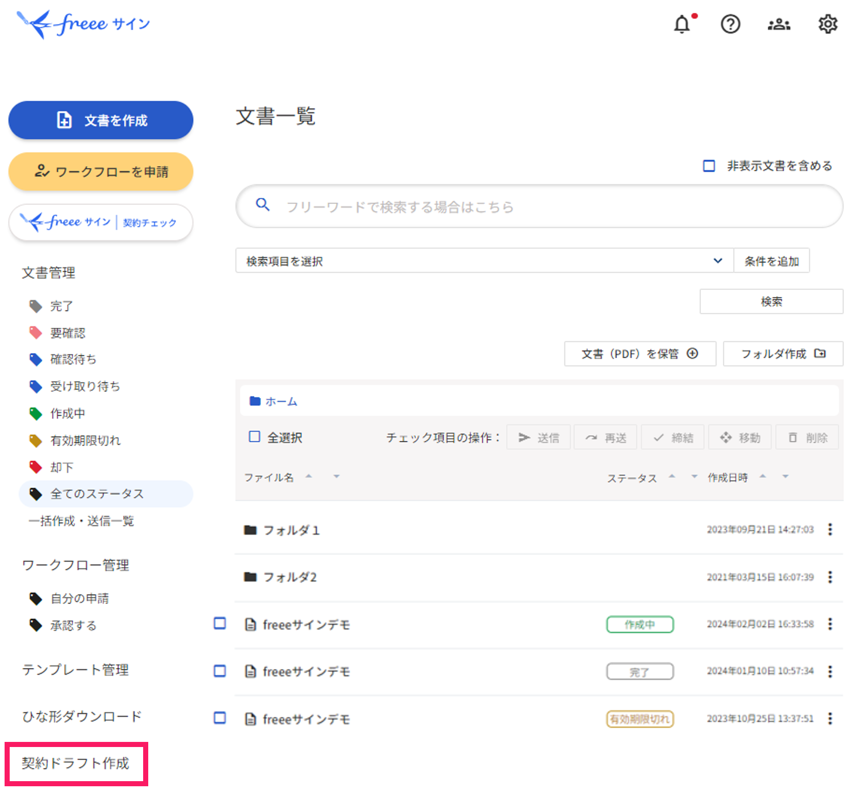Click the 文書を作成 button
The width and height of the screenshot is (867, 800).
click(101, 120)
